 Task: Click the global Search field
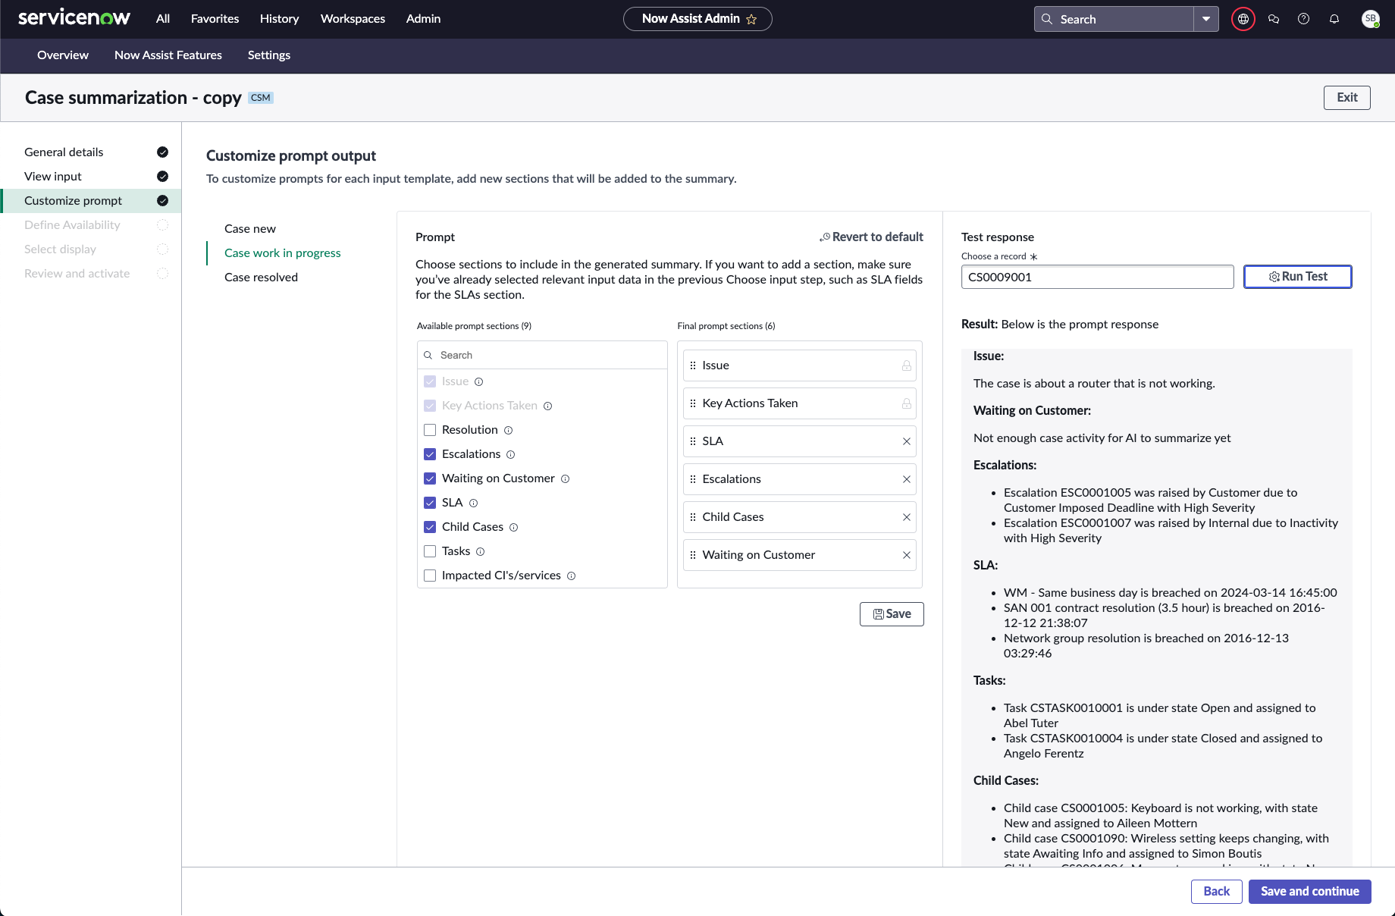[x=1114, y=19]
